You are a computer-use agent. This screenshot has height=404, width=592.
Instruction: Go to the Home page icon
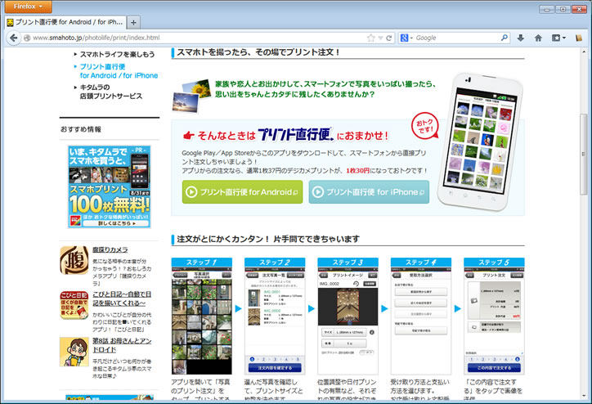click(x=538, y=38)
